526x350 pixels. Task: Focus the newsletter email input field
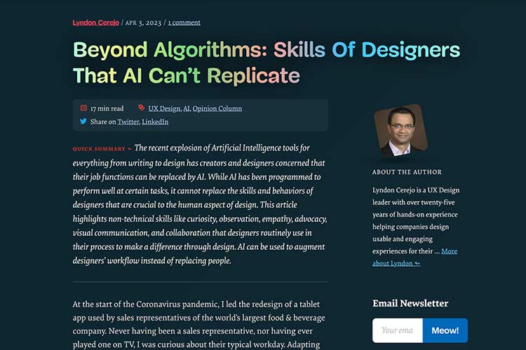(x=397, y=330)
